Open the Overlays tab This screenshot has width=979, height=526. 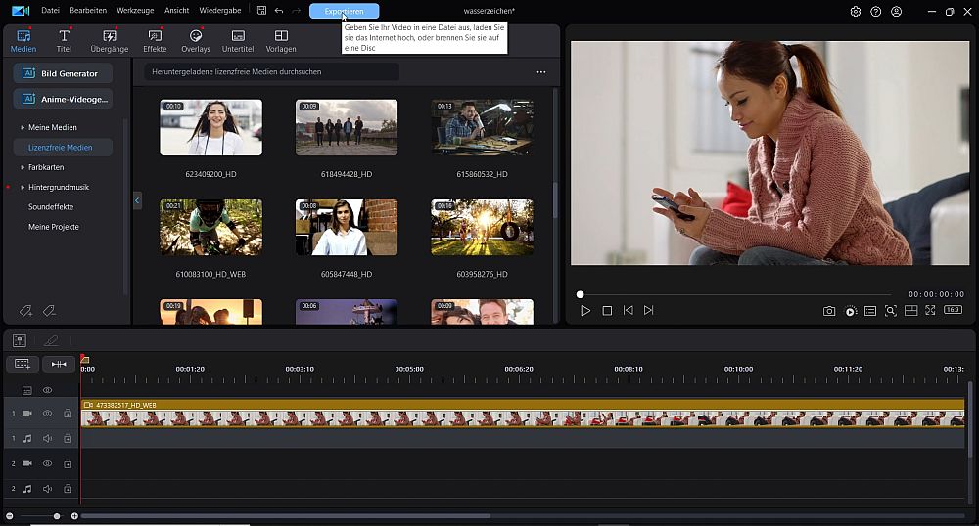click(196, 41)
